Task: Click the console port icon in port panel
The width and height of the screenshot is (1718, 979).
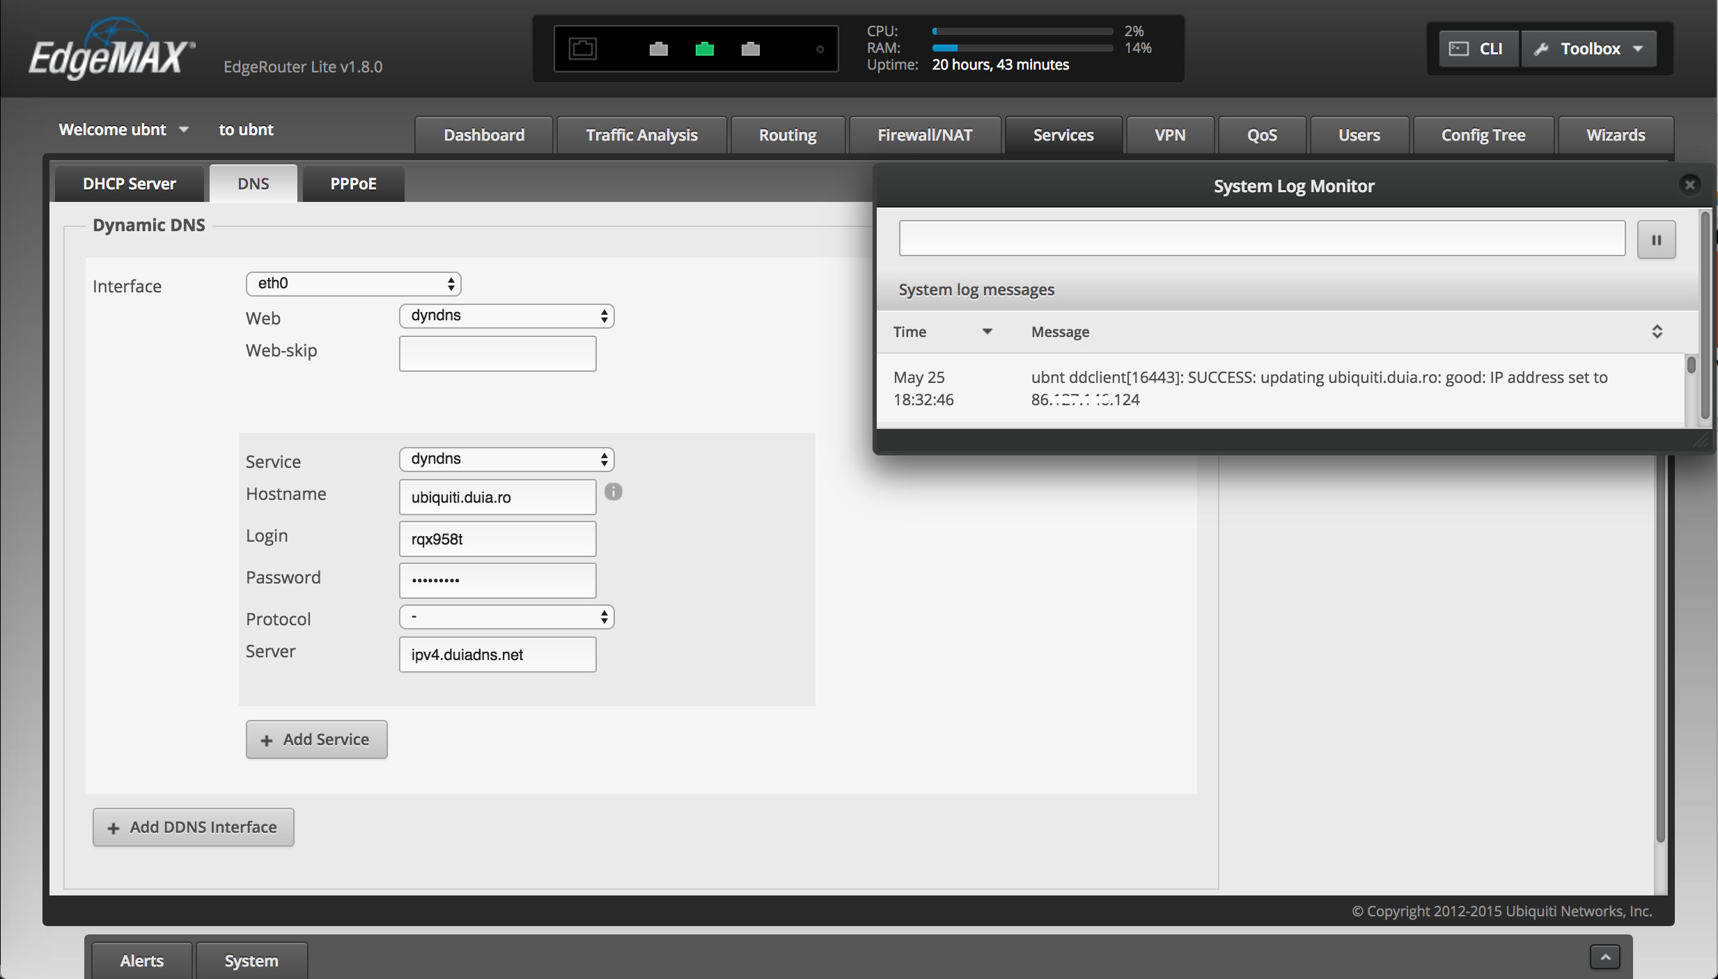Action: tap(583, 49)
